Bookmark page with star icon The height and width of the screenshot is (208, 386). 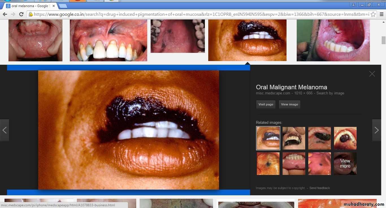click(x=373, y=14)
